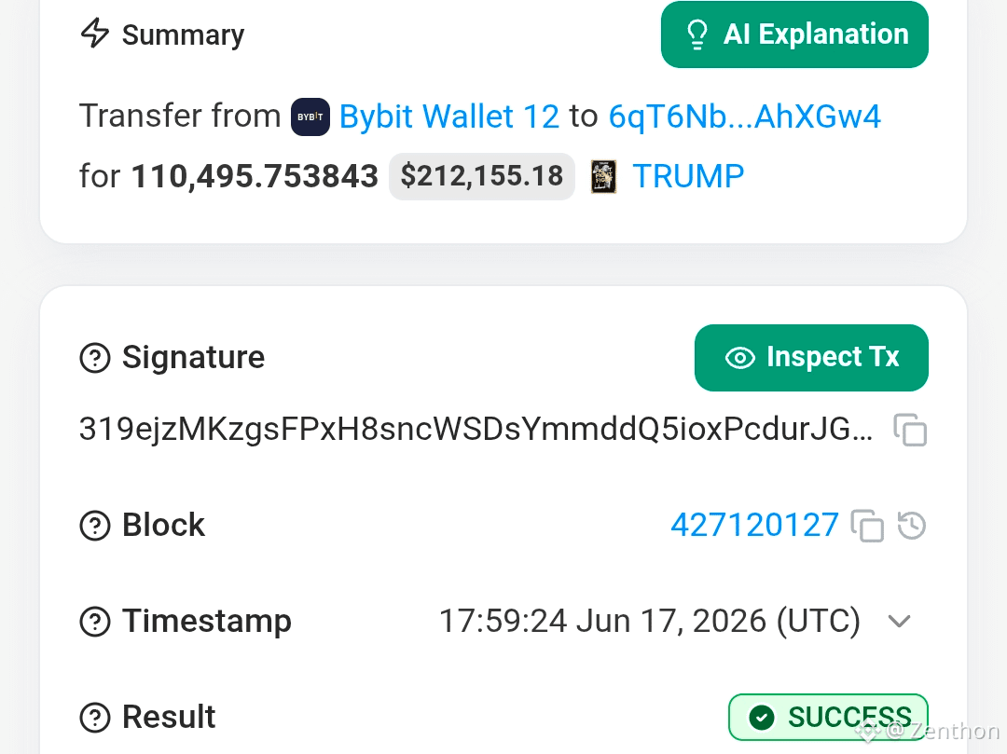Image resolution: width=1007 pixels, height=754 pixels.
Task: Expand the timestamp format chevron
Action: pos(899,621)
